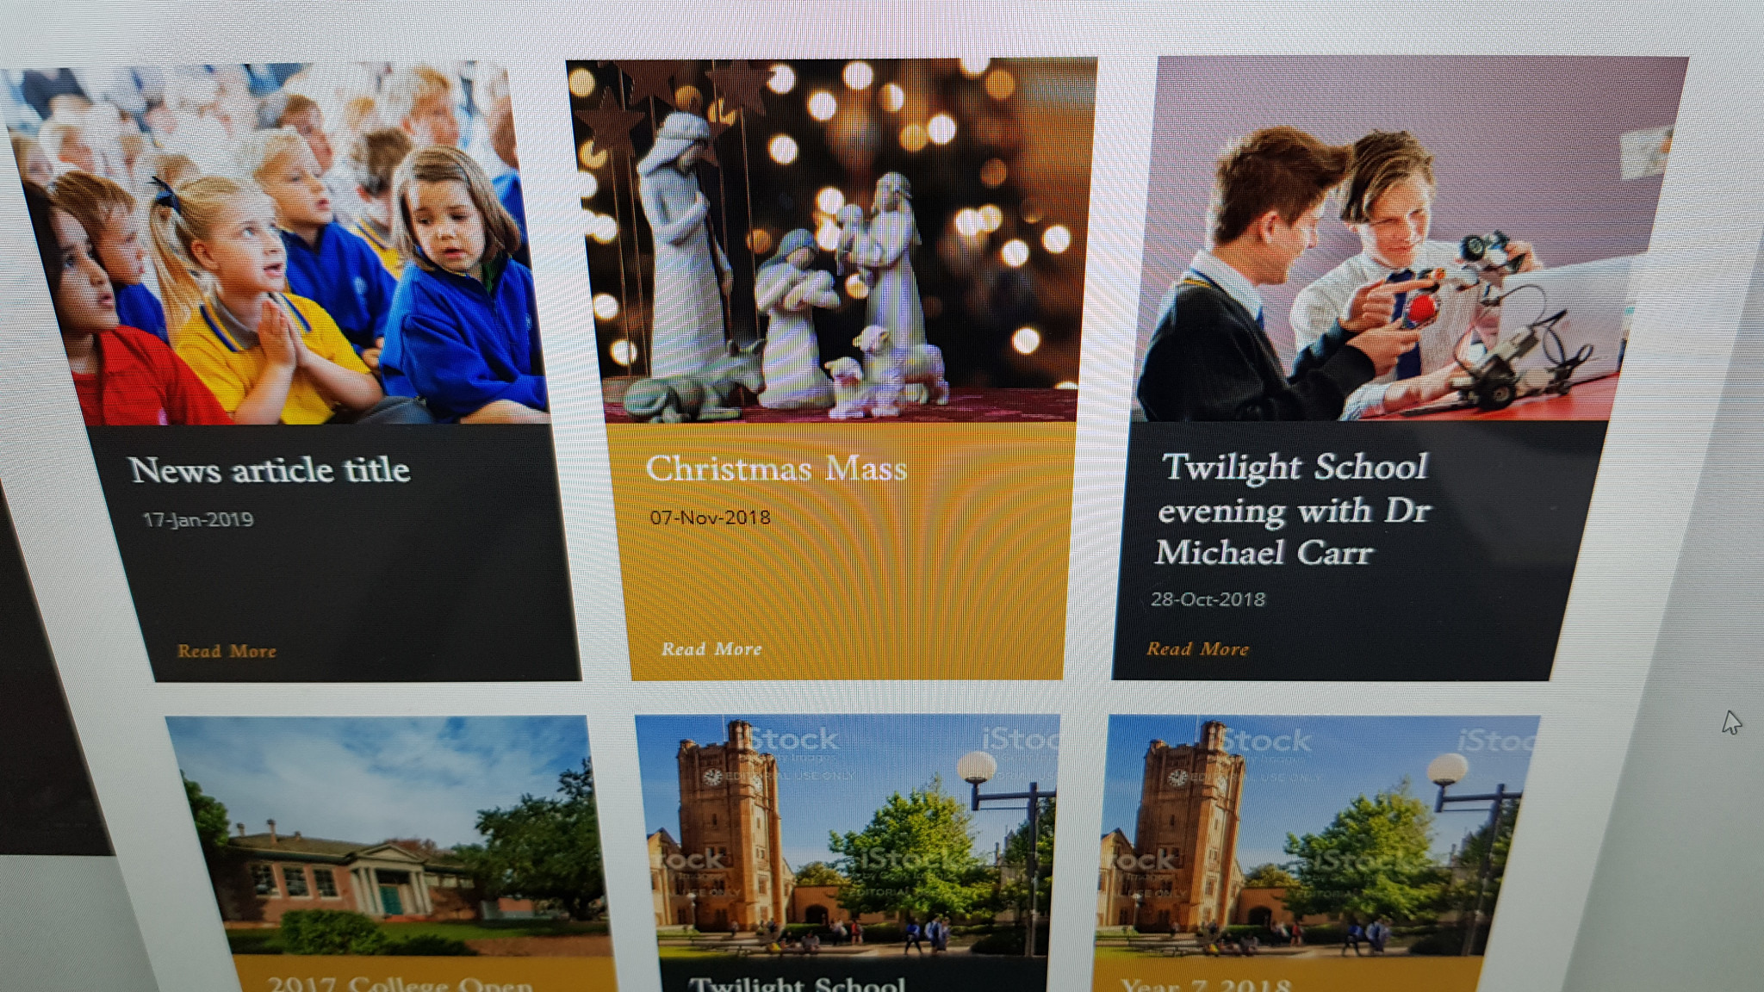Select the Christmas Mass heading
The width and height of the screenshot is (1764, 992).
[776, 468]
